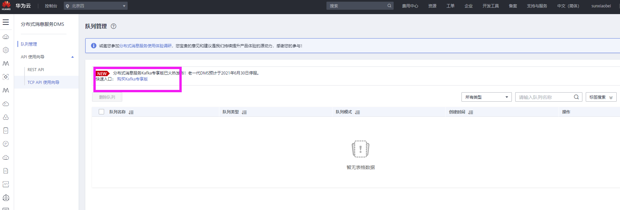
Task: Click the red NEW badge
Action: 102,73
